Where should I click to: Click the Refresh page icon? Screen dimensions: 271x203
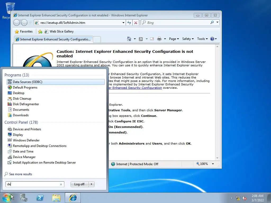[x=129, y=23]
